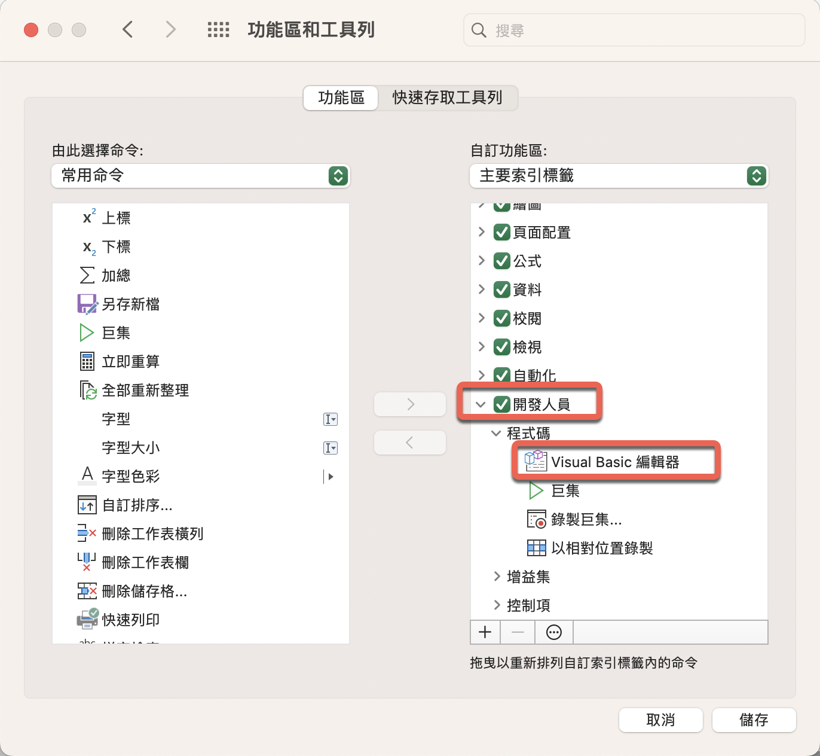Select the 全部重新整理 command label
Viewport: 820px width, 756px height.
pyautogui.click(x=145, y=390)
